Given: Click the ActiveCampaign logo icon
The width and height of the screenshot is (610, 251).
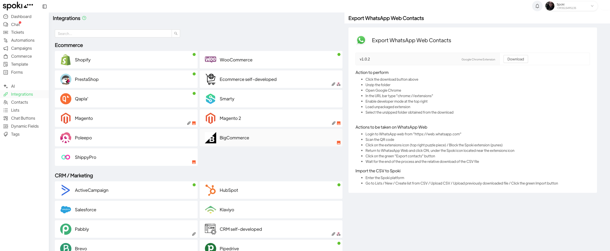Looking at the screenshot, I should point(66,190).
